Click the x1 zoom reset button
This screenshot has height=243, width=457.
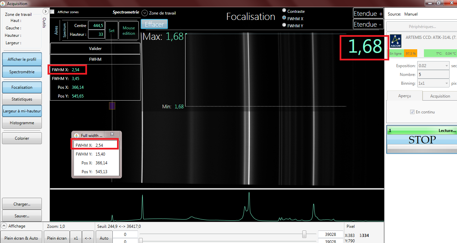point(76,238)
